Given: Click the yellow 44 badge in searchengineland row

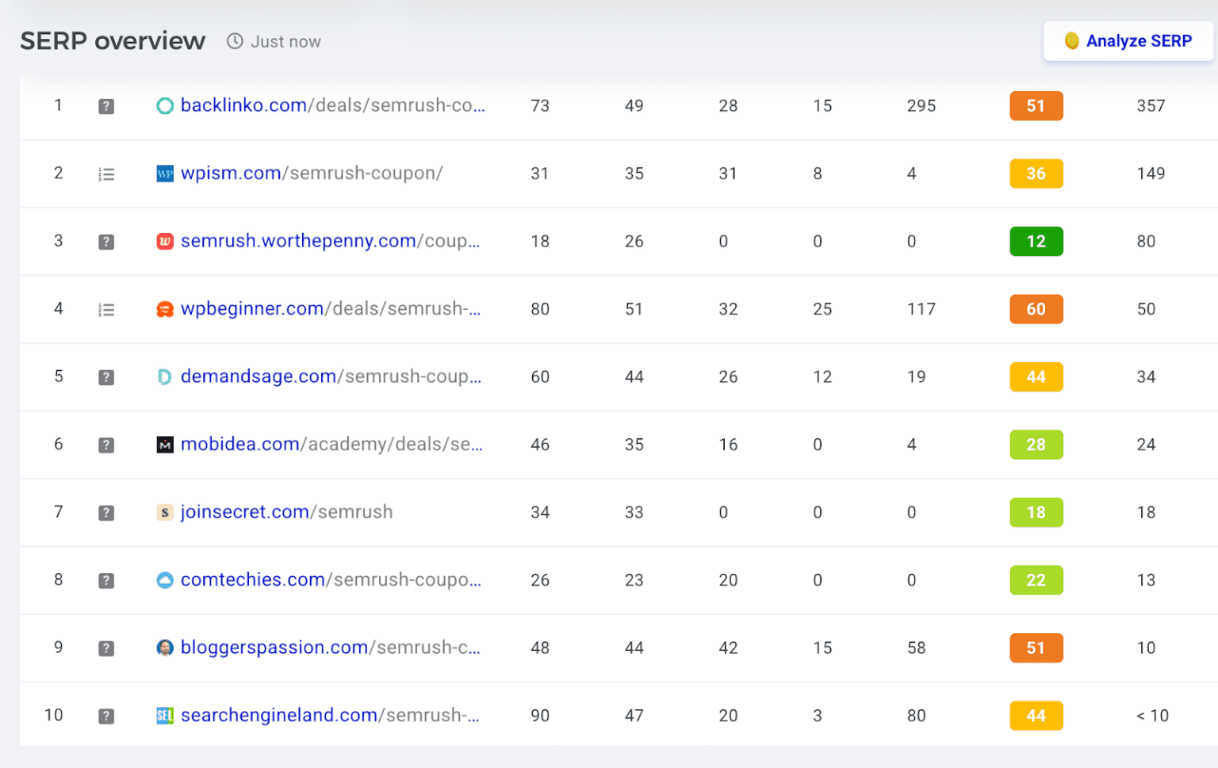Looking at the screenshot, I should pyautogui.click(x=1036, y=716).
